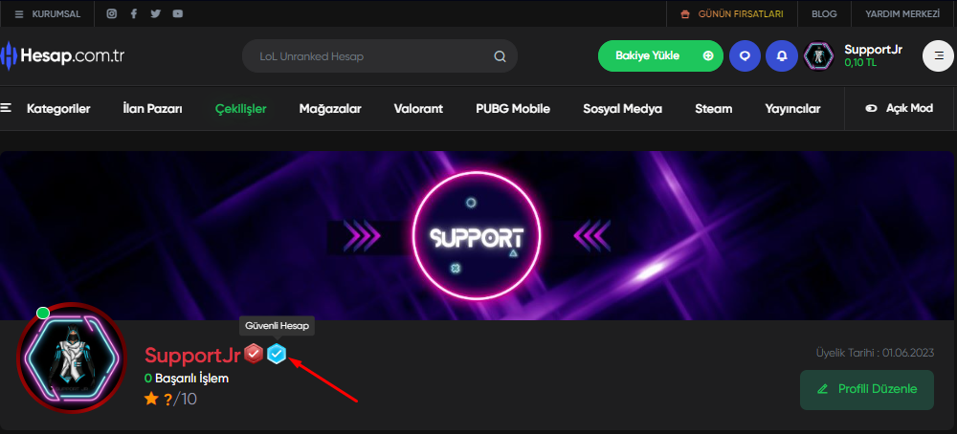Open the GÜNÜN FIRSATLARI link
The image size is (957, 434).
pyautogui.click(x=732, y=13)
